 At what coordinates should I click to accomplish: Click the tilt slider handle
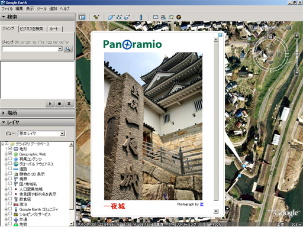[270, 27]
